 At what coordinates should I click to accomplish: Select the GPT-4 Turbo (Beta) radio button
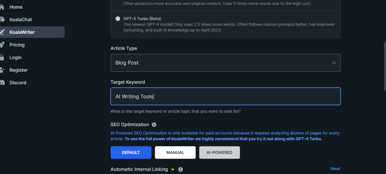point(118,19)
